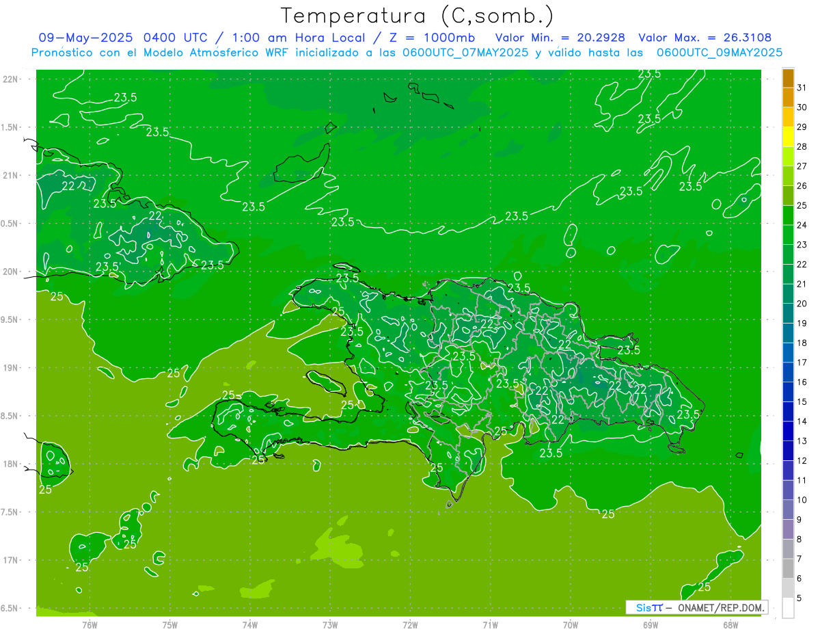Click the 20N latitude axis label
This screenshot has height=634, width=820.
(x=12, y=272)
